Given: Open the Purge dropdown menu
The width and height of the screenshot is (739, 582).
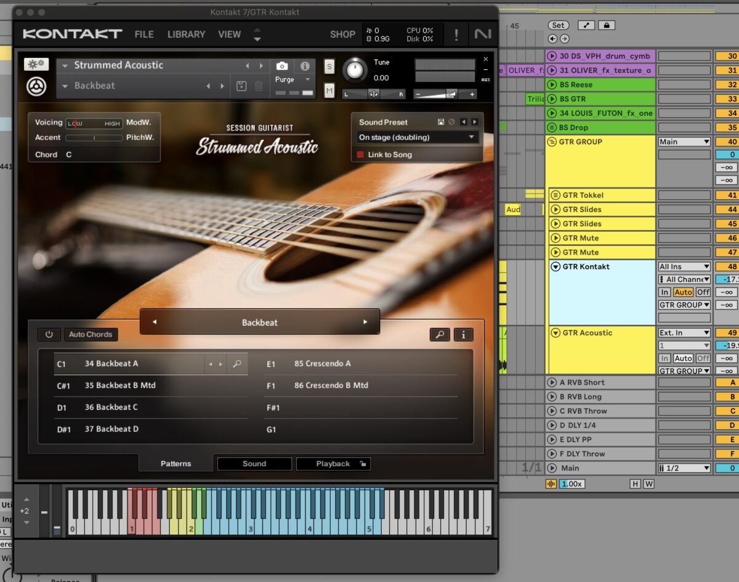Looking at the screenshot, I should click(x=307, y=80).
